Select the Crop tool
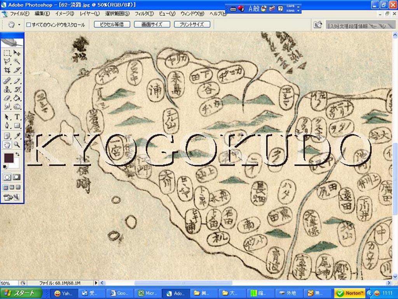Image resolution: width=398 pixels, height=299 pixels. 7,70
